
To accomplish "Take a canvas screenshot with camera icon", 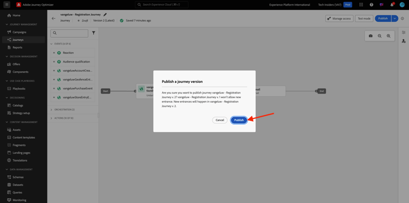I will pyautogui.click(x=370, y=36).
